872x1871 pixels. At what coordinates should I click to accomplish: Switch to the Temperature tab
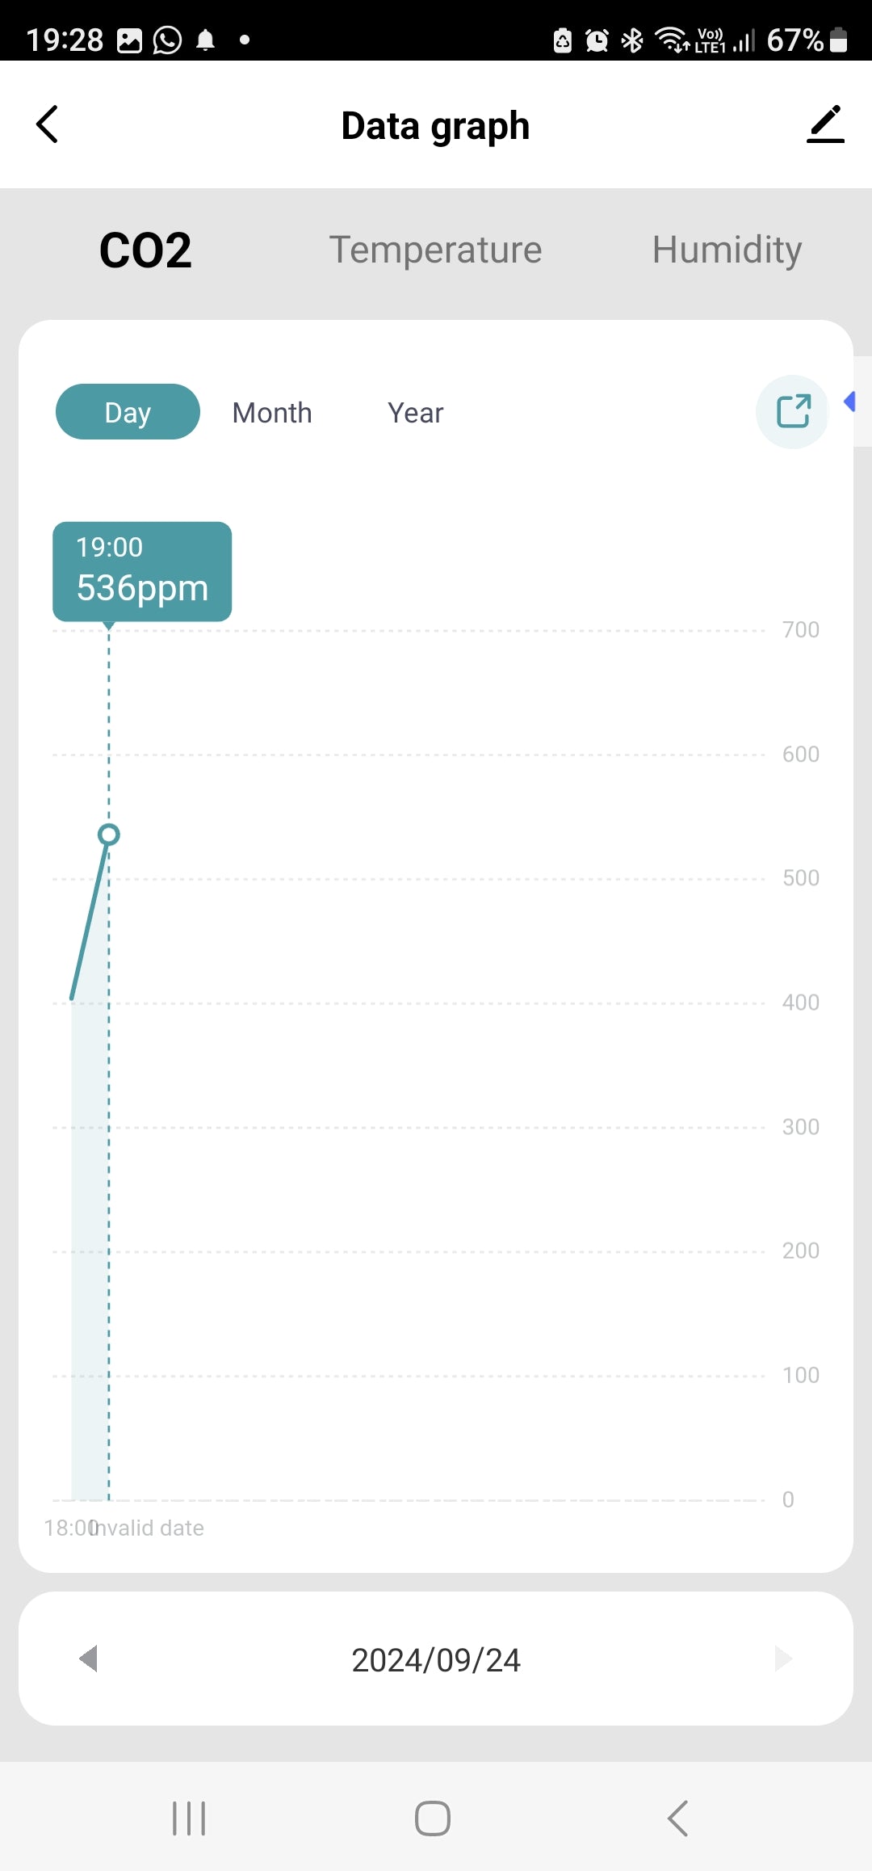coord(435,250)
